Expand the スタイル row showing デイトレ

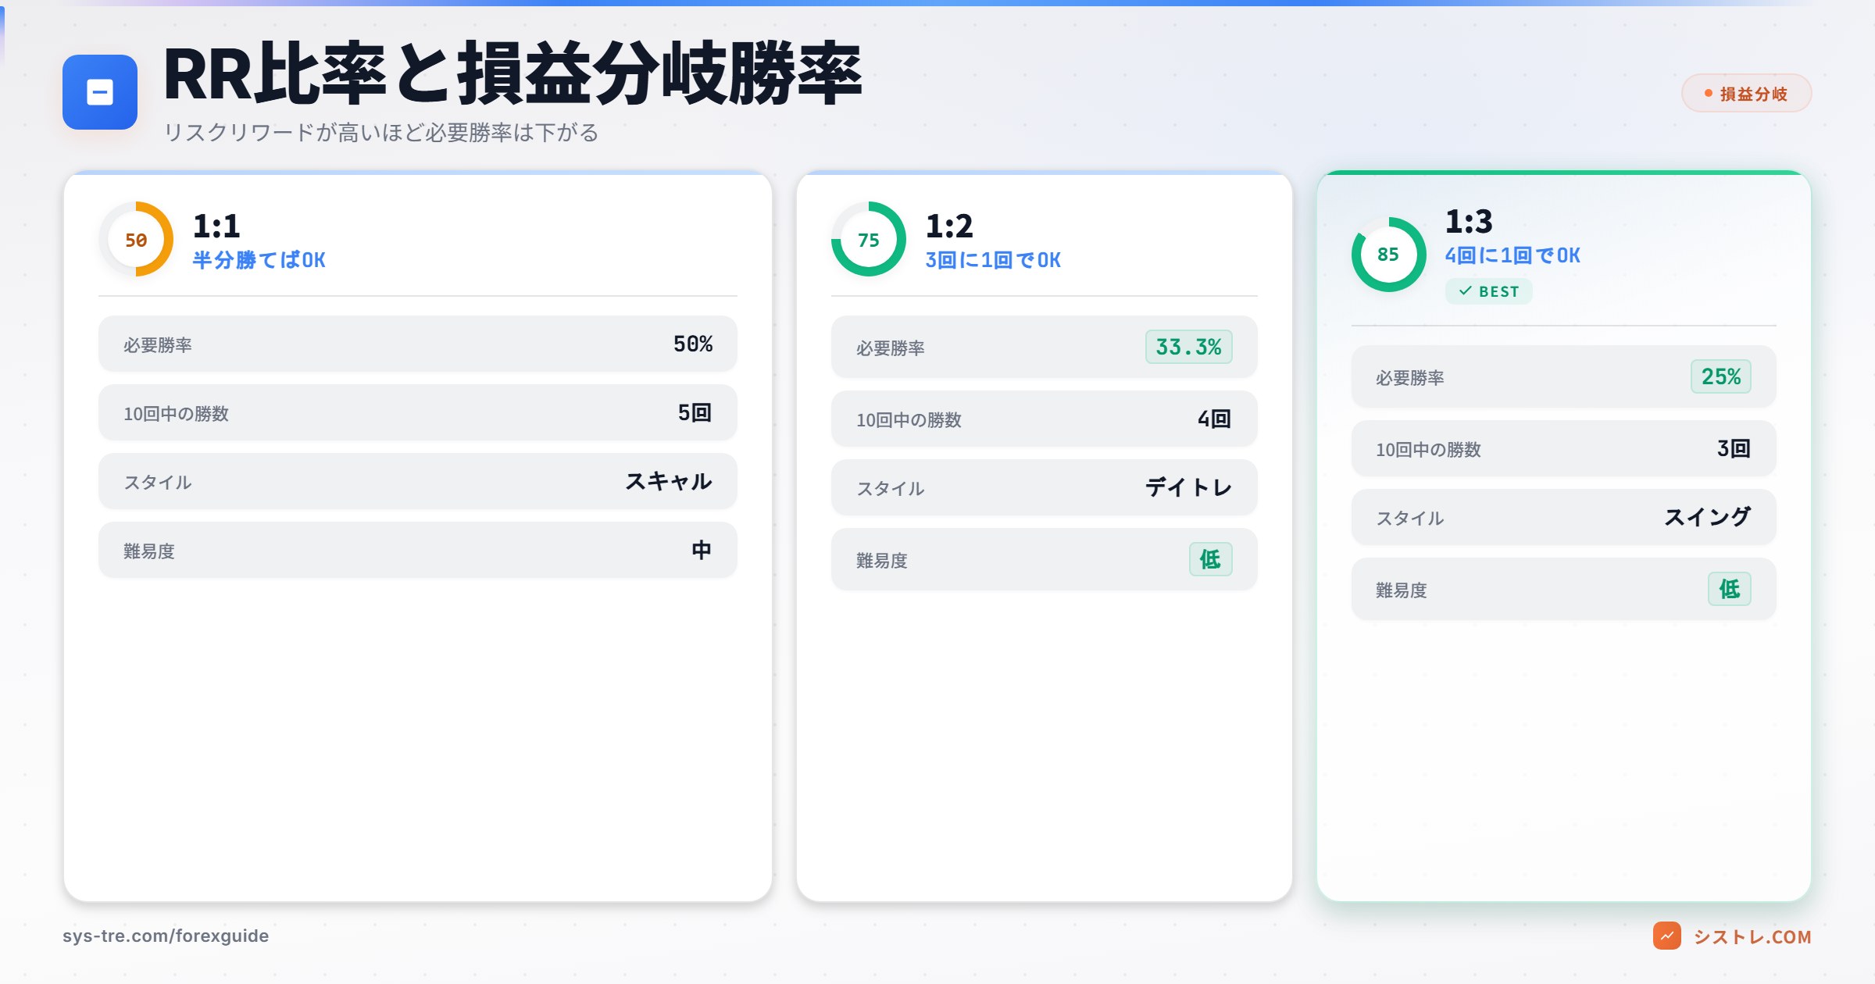tap(1044, 488)
